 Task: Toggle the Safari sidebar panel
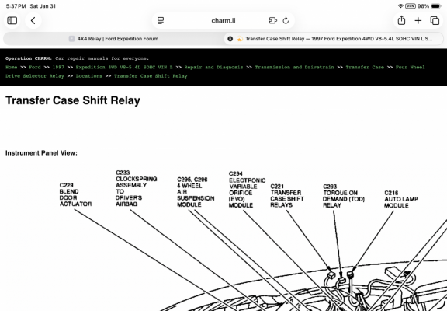pyautogui.click(x=12, y=20)
